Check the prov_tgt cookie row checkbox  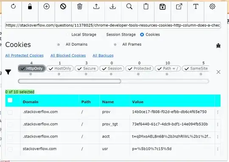coord(10,125)
